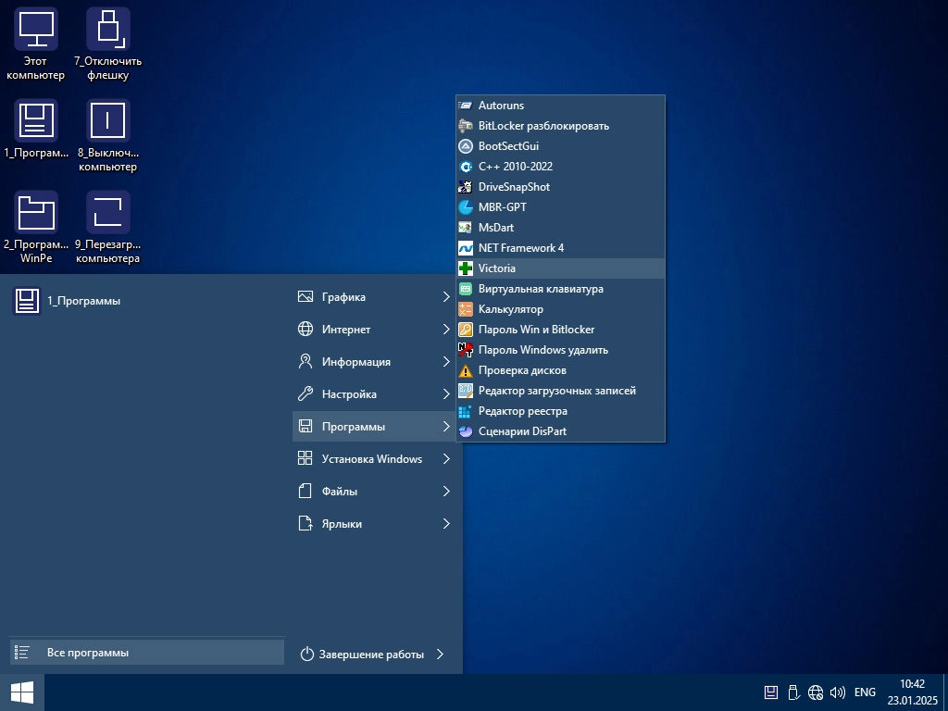Click the USB drive tray icon

pyautogui.click(x=793, y=692)
